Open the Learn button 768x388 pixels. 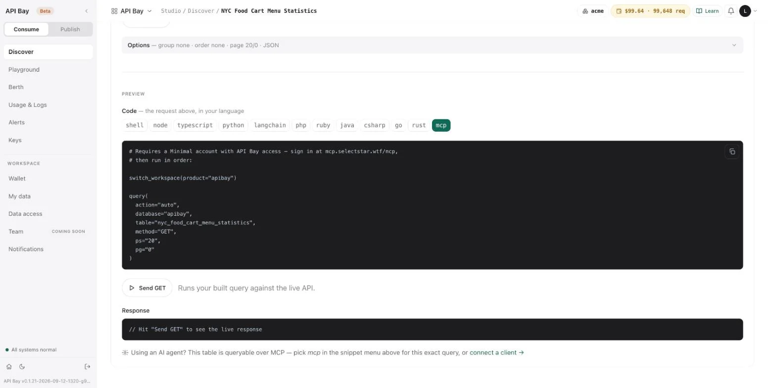point(707,11)
